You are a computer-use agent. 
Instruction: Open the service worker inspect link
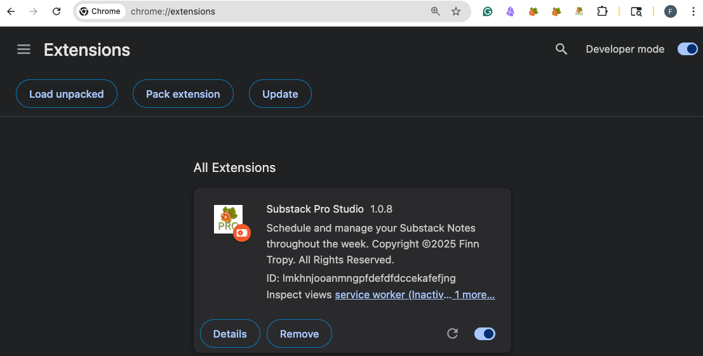[x=392, y=294]
